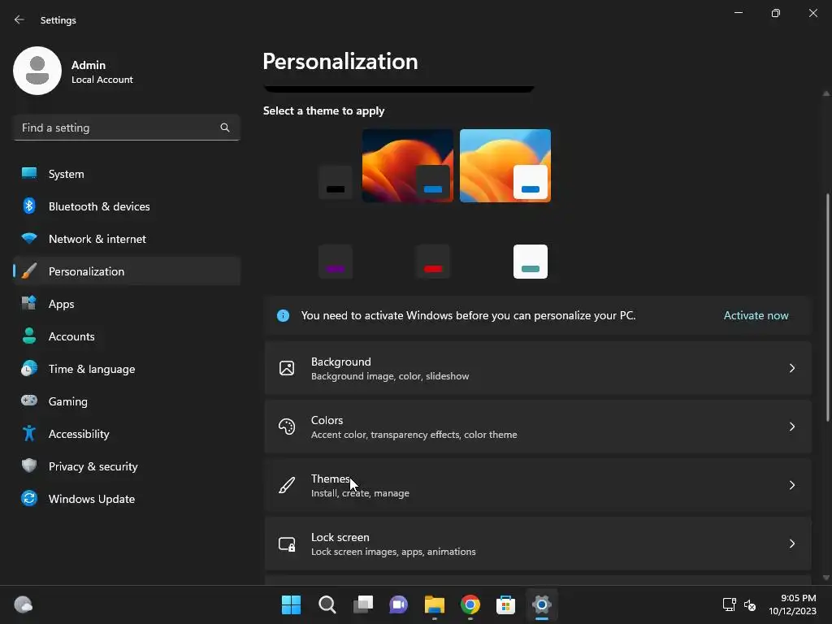Click the Settings app icon on the taskbar
The height and width of the screenshot is (624, 832).
click(542, 604)
